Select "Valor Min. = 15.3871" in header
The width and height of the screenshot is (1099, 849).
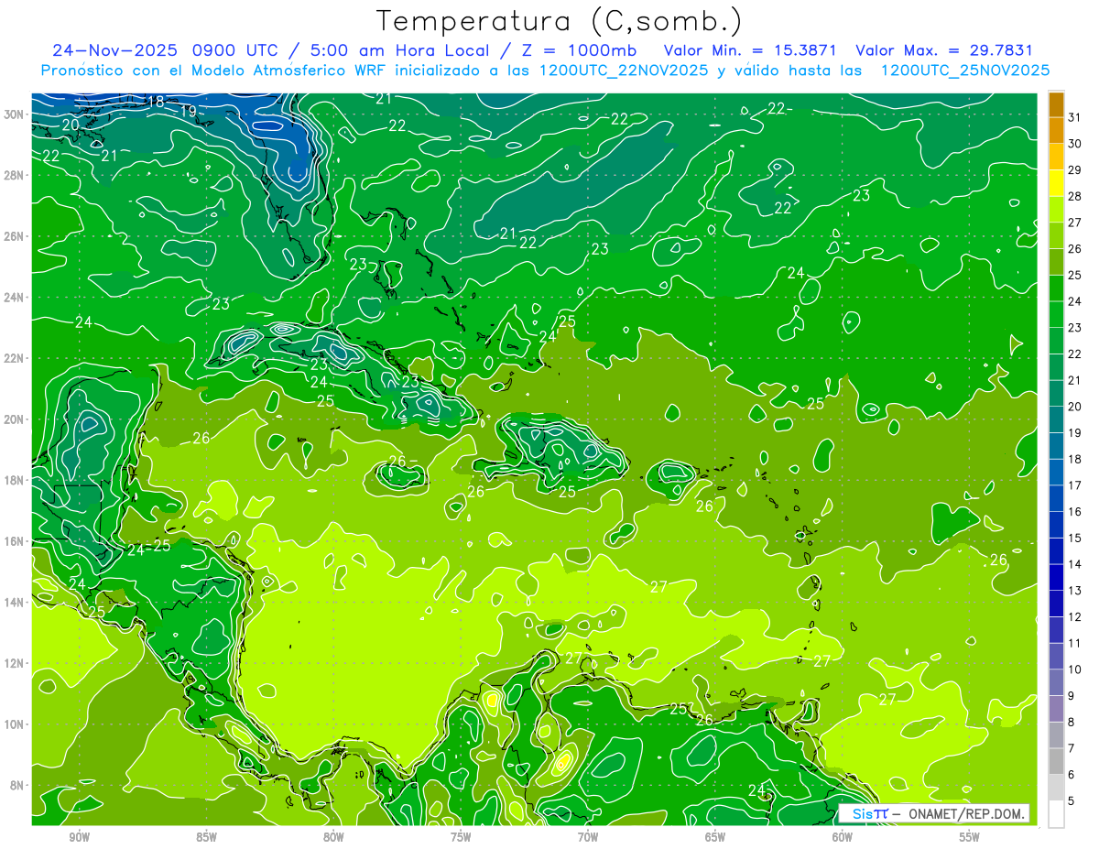click(752, 50)
